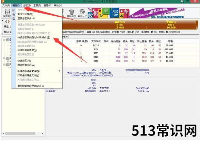Click the 数据丢失怎么办 ad banner

click(x=108, y=13)
